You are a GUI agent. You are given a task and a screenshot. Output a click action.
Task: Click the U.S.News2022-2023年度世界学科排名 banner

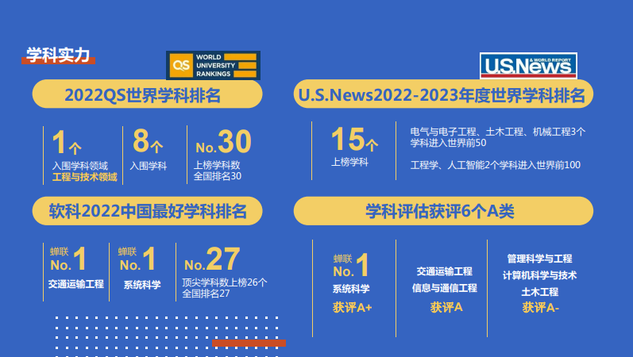click(x=443, y=94)
